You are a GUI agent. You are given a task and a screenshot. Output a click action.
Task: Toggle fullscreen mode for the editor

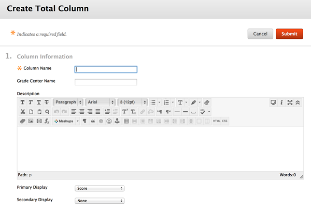290,102
